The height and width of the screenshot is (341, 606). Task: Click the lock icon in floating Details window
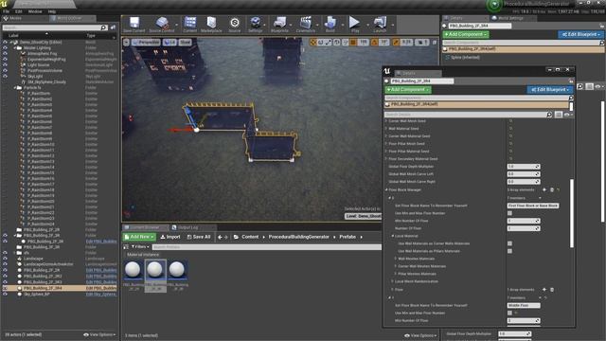click(571, 81)
